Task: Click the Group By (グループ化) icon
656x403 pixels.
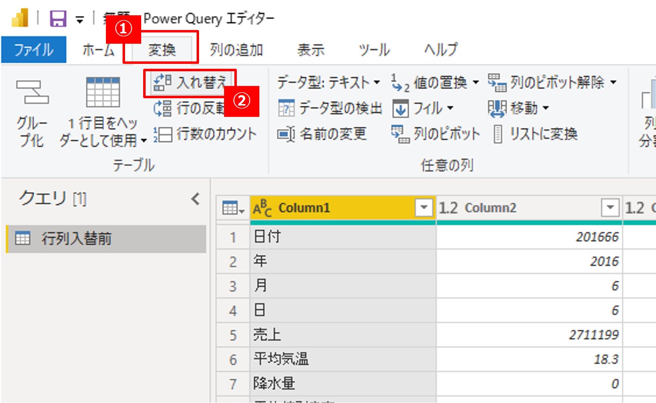Action: (32, 92)
